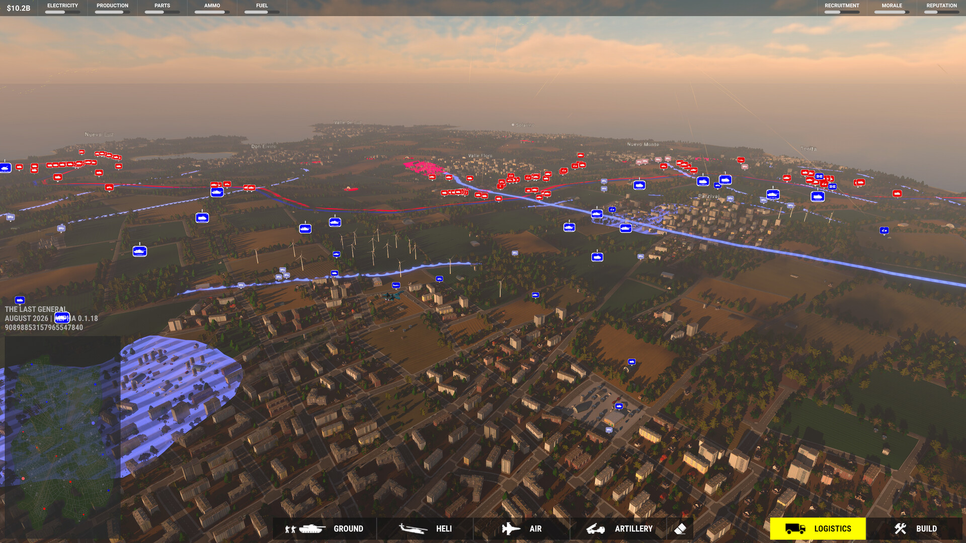The height and width of the screenshot is (543, 966).
Task: Click the Morale status indicator
Action: point(892,8)
